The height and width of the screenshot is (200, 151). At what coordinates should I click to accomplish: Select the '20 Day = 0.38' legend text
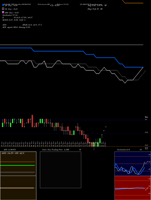(11, 5)
